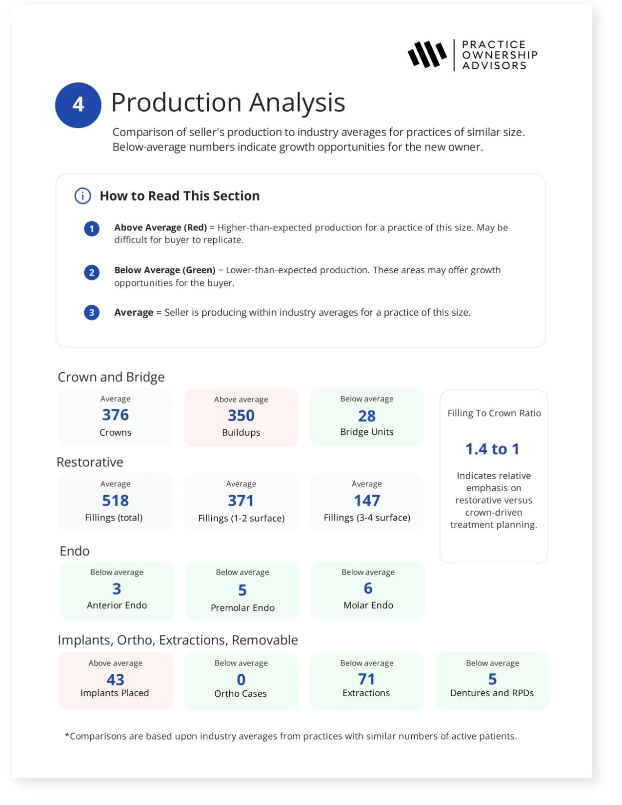Click the Filling To Crown Ratio panel
The image size is (622, 805).
tap(494, 476)
